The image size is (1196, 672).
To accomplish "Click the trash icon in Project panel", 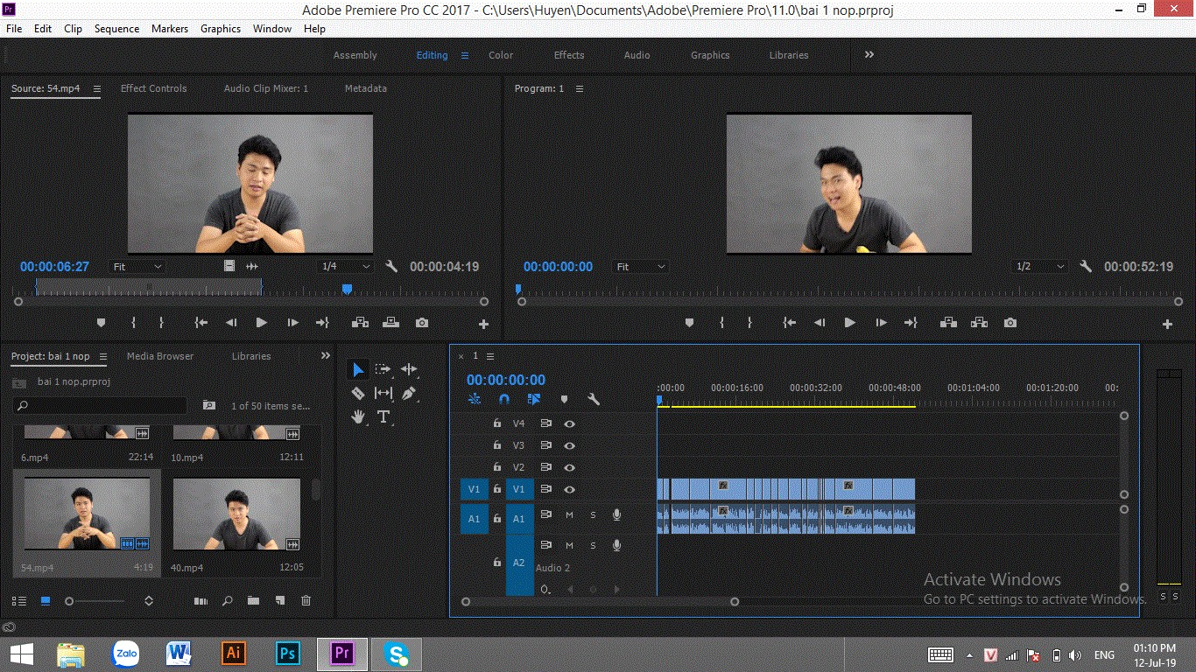I will pyautogui.click(x=306, y=601).
